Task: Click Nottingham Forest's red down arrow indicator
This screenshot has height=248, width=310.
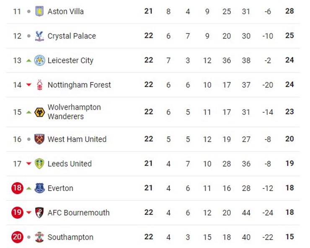Action: (28, 85)
